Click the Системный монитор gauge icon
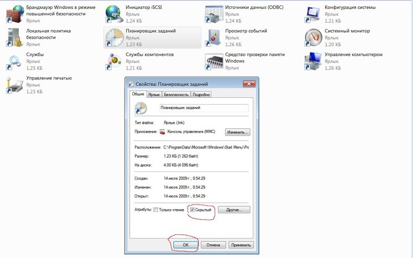This screenshot has width=413, height=258. coord(313,38)
